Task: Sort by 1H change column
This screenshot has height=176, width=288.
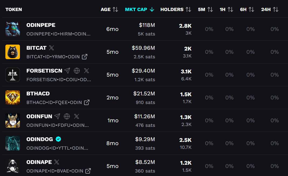Action: (227, 9)
